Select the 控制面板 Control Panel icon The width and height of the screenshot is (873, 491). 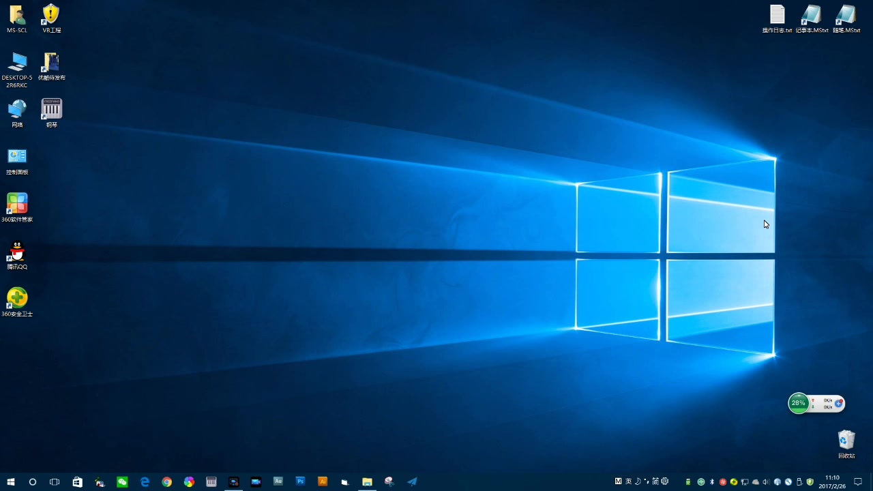pos(17,161)
